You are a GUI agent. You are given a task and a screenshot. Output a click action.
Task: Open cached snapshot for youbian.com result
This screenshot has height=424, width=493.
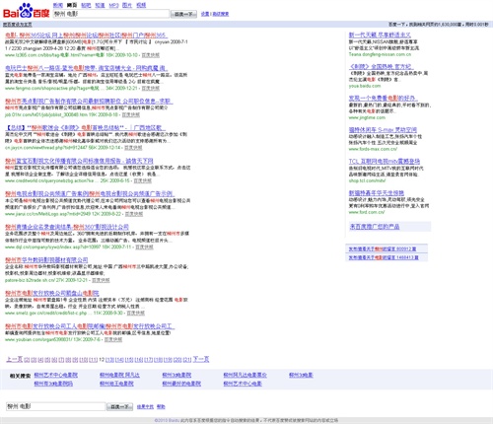(113, 339)
